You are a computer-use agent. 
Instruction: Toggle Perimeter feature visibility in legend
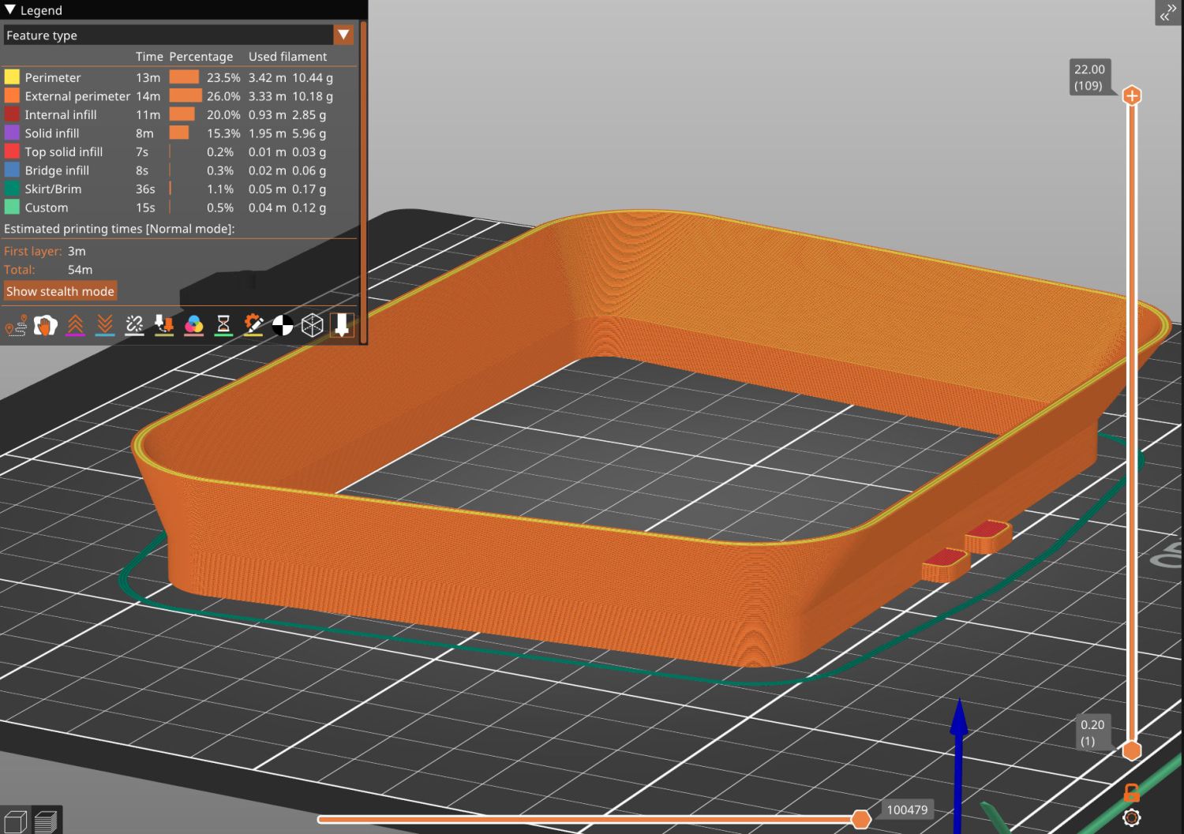coord(52,77)
